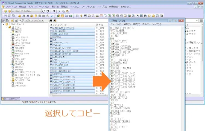The height and width of the screenshot is (131, 205).
Task: Click the user management icon
Action: [19, 16]
